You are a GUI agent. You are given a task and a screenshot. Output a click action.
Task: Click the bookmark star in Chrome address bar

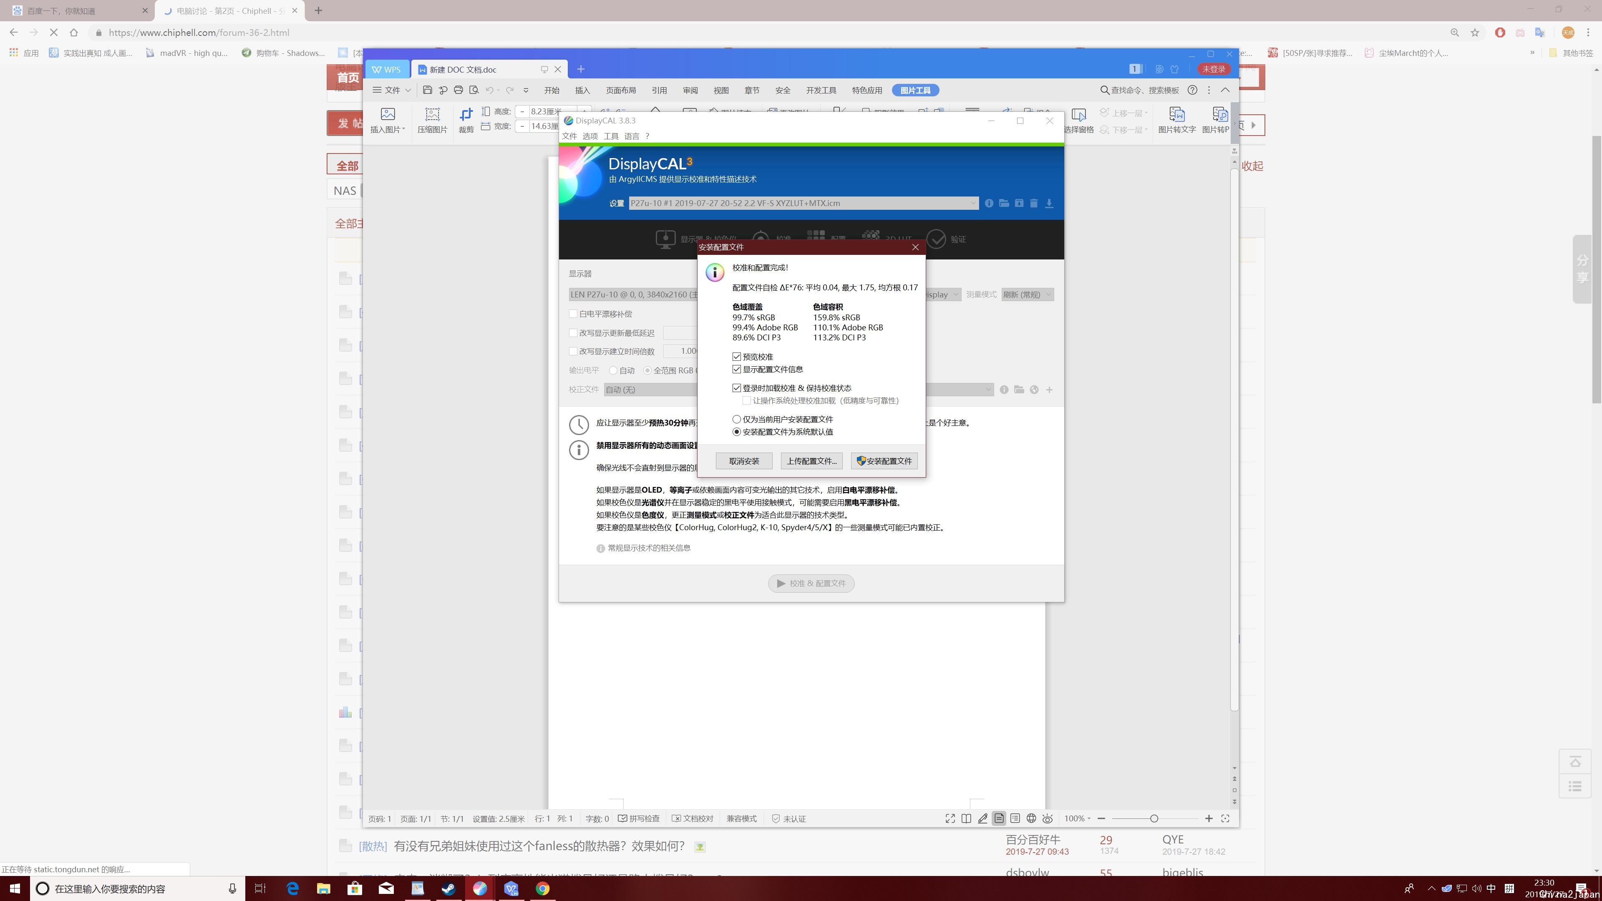click(1475, 33)
